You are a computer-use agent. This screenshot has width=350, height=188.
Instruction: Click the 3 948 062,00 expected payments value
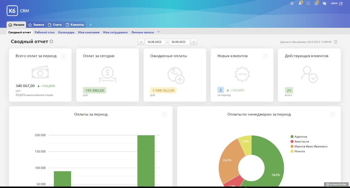[163, 90]
